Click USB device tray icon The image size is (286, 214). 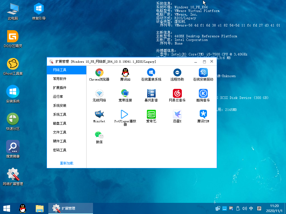click(238, 208)
